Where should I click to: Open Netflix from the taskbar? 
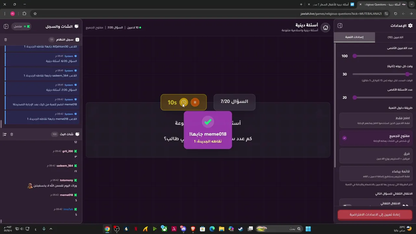point(136,229)
